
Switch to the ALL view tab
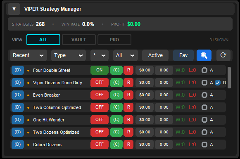tap(43, 40)
